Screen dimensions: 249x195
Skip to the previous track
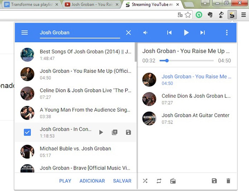[x=169, y=33]
